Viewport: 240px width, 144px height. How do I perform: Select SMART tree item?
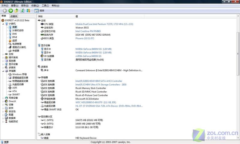[x=16, y=94]
